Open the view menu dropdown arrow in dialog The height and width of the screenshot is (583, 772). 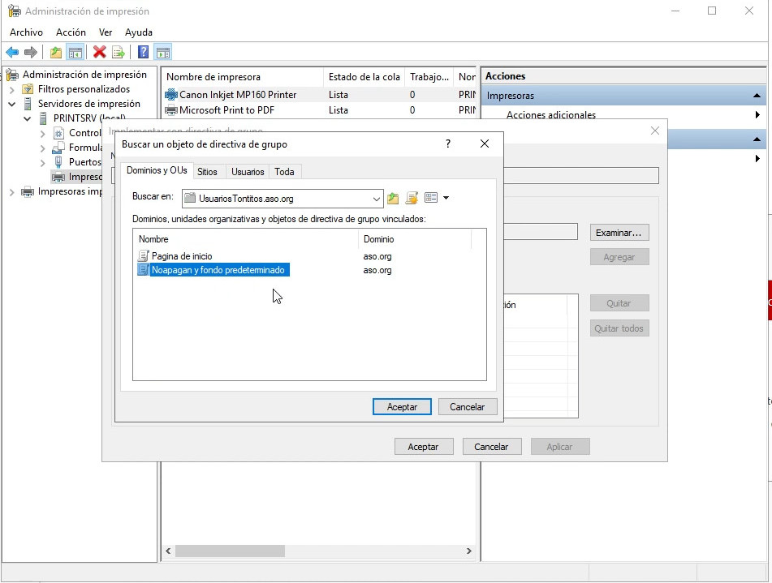point(446,198)
